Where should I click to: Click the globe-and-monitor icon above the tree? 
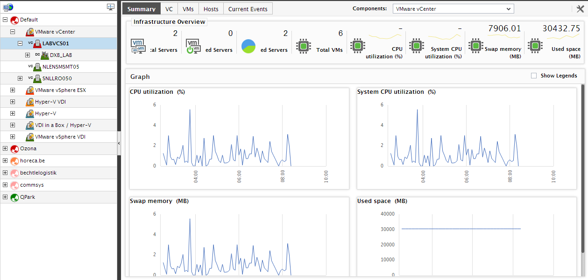pyautogui.click(x=8, y=7)
